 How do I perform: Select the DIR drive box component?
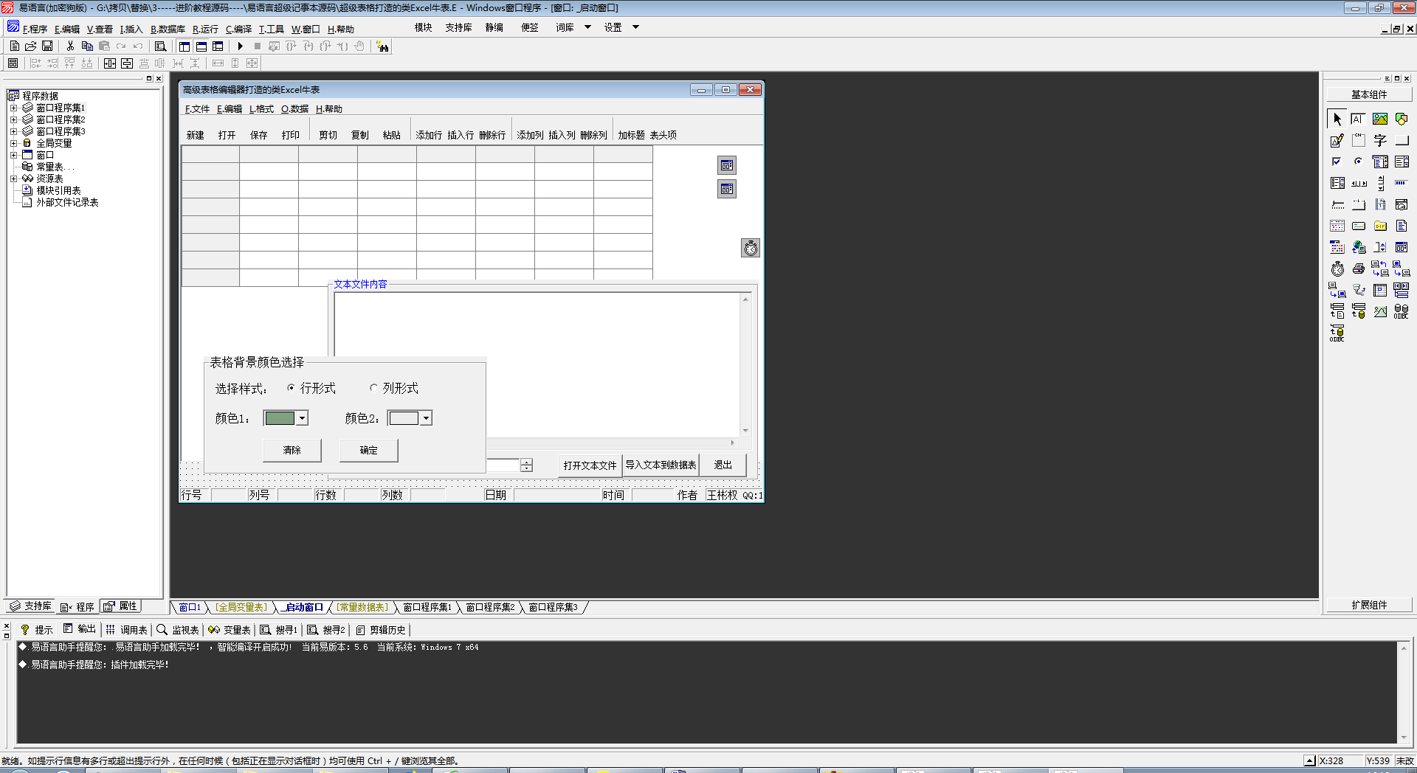(1380, 226)
